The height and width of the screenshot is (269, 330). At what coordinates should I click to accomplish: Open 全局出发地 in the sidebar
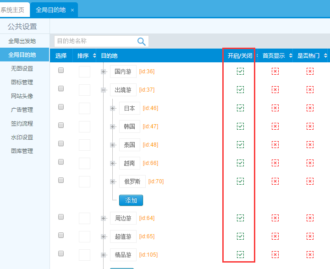tap(22, 41)
